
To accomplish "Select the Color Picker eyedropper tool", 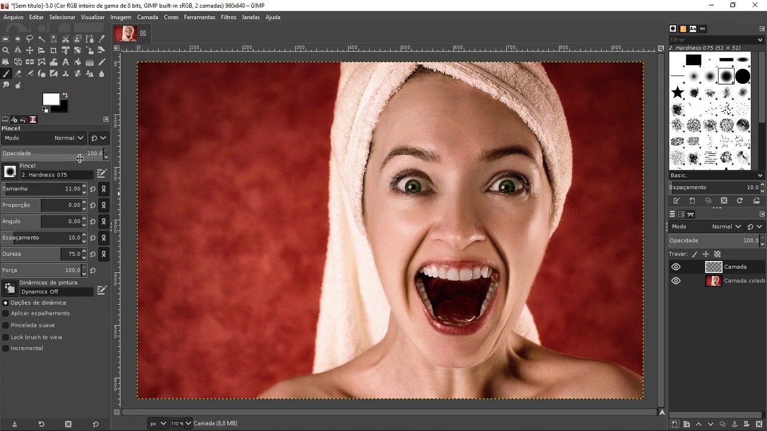I will click(101, 39).
